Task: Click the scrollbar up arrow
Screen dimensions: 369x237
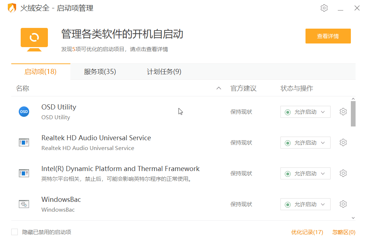Action: click(353, 99)
